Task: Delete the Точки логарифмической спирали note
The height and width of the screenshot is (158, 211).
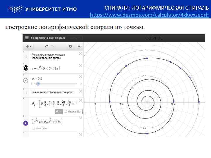Action: (81, 91)
